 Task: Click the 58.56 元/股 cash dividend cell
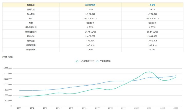[152, 32]
